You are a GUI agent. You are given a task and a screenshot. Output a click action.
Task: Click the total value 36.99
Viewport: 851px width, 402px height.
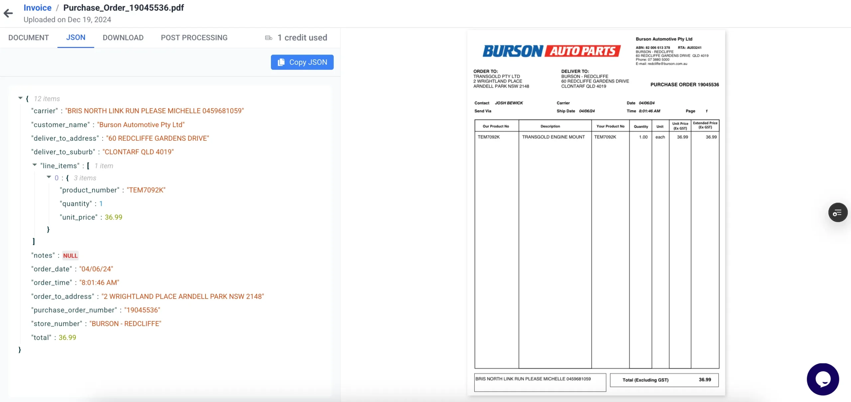pyautogui.click(x=67, y=337)
